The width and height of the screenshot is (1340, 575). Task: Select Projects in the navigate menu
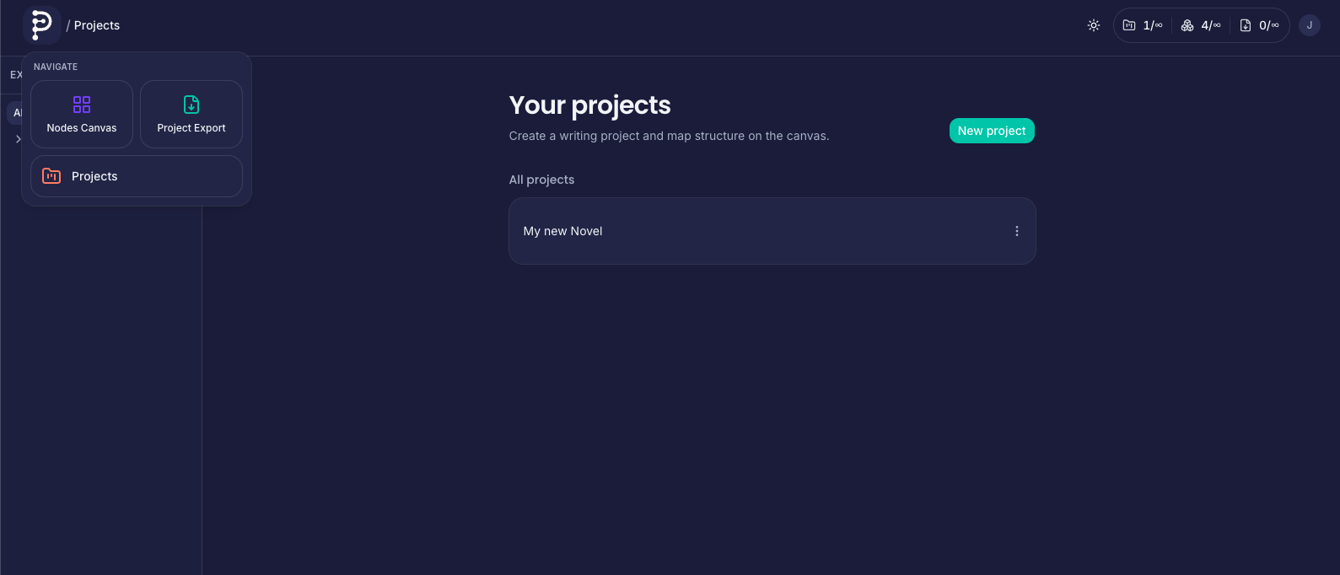point(137,176)
